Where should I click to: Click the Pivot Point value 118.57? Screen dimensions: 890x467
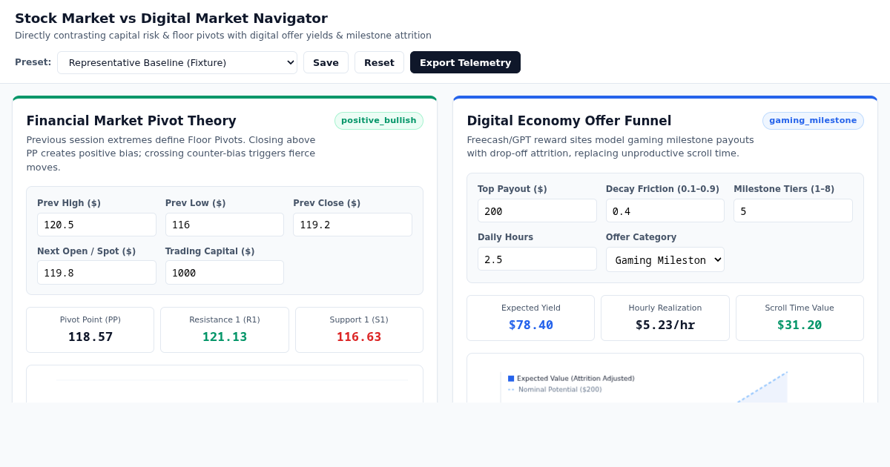coord(90,337)
